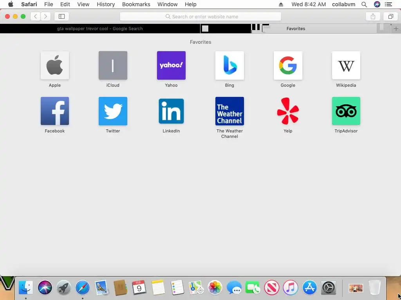Launch Siri from the Dock
This screenshot has width=401, height=300.
(x=45, y=288)
